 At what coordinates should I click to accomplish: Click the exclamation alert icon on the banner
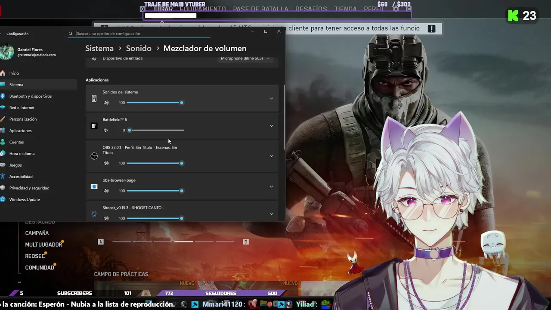pyautogui.click(x=432, y=28)
